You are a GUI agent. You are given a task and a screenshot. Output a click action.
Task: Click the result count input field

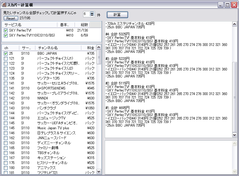coord(87,14)
